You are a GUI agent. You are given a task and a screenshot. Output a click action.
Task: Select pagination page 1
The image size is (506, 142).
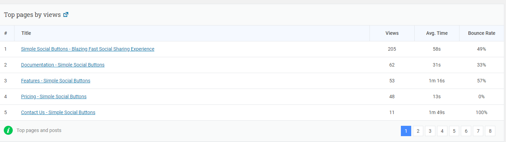[x=406, y=131]
